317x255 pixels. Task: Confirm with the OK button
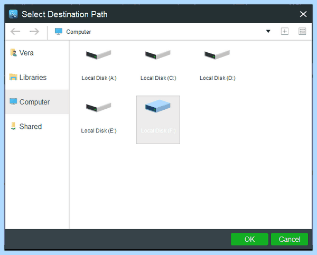(x=249, y=239)
